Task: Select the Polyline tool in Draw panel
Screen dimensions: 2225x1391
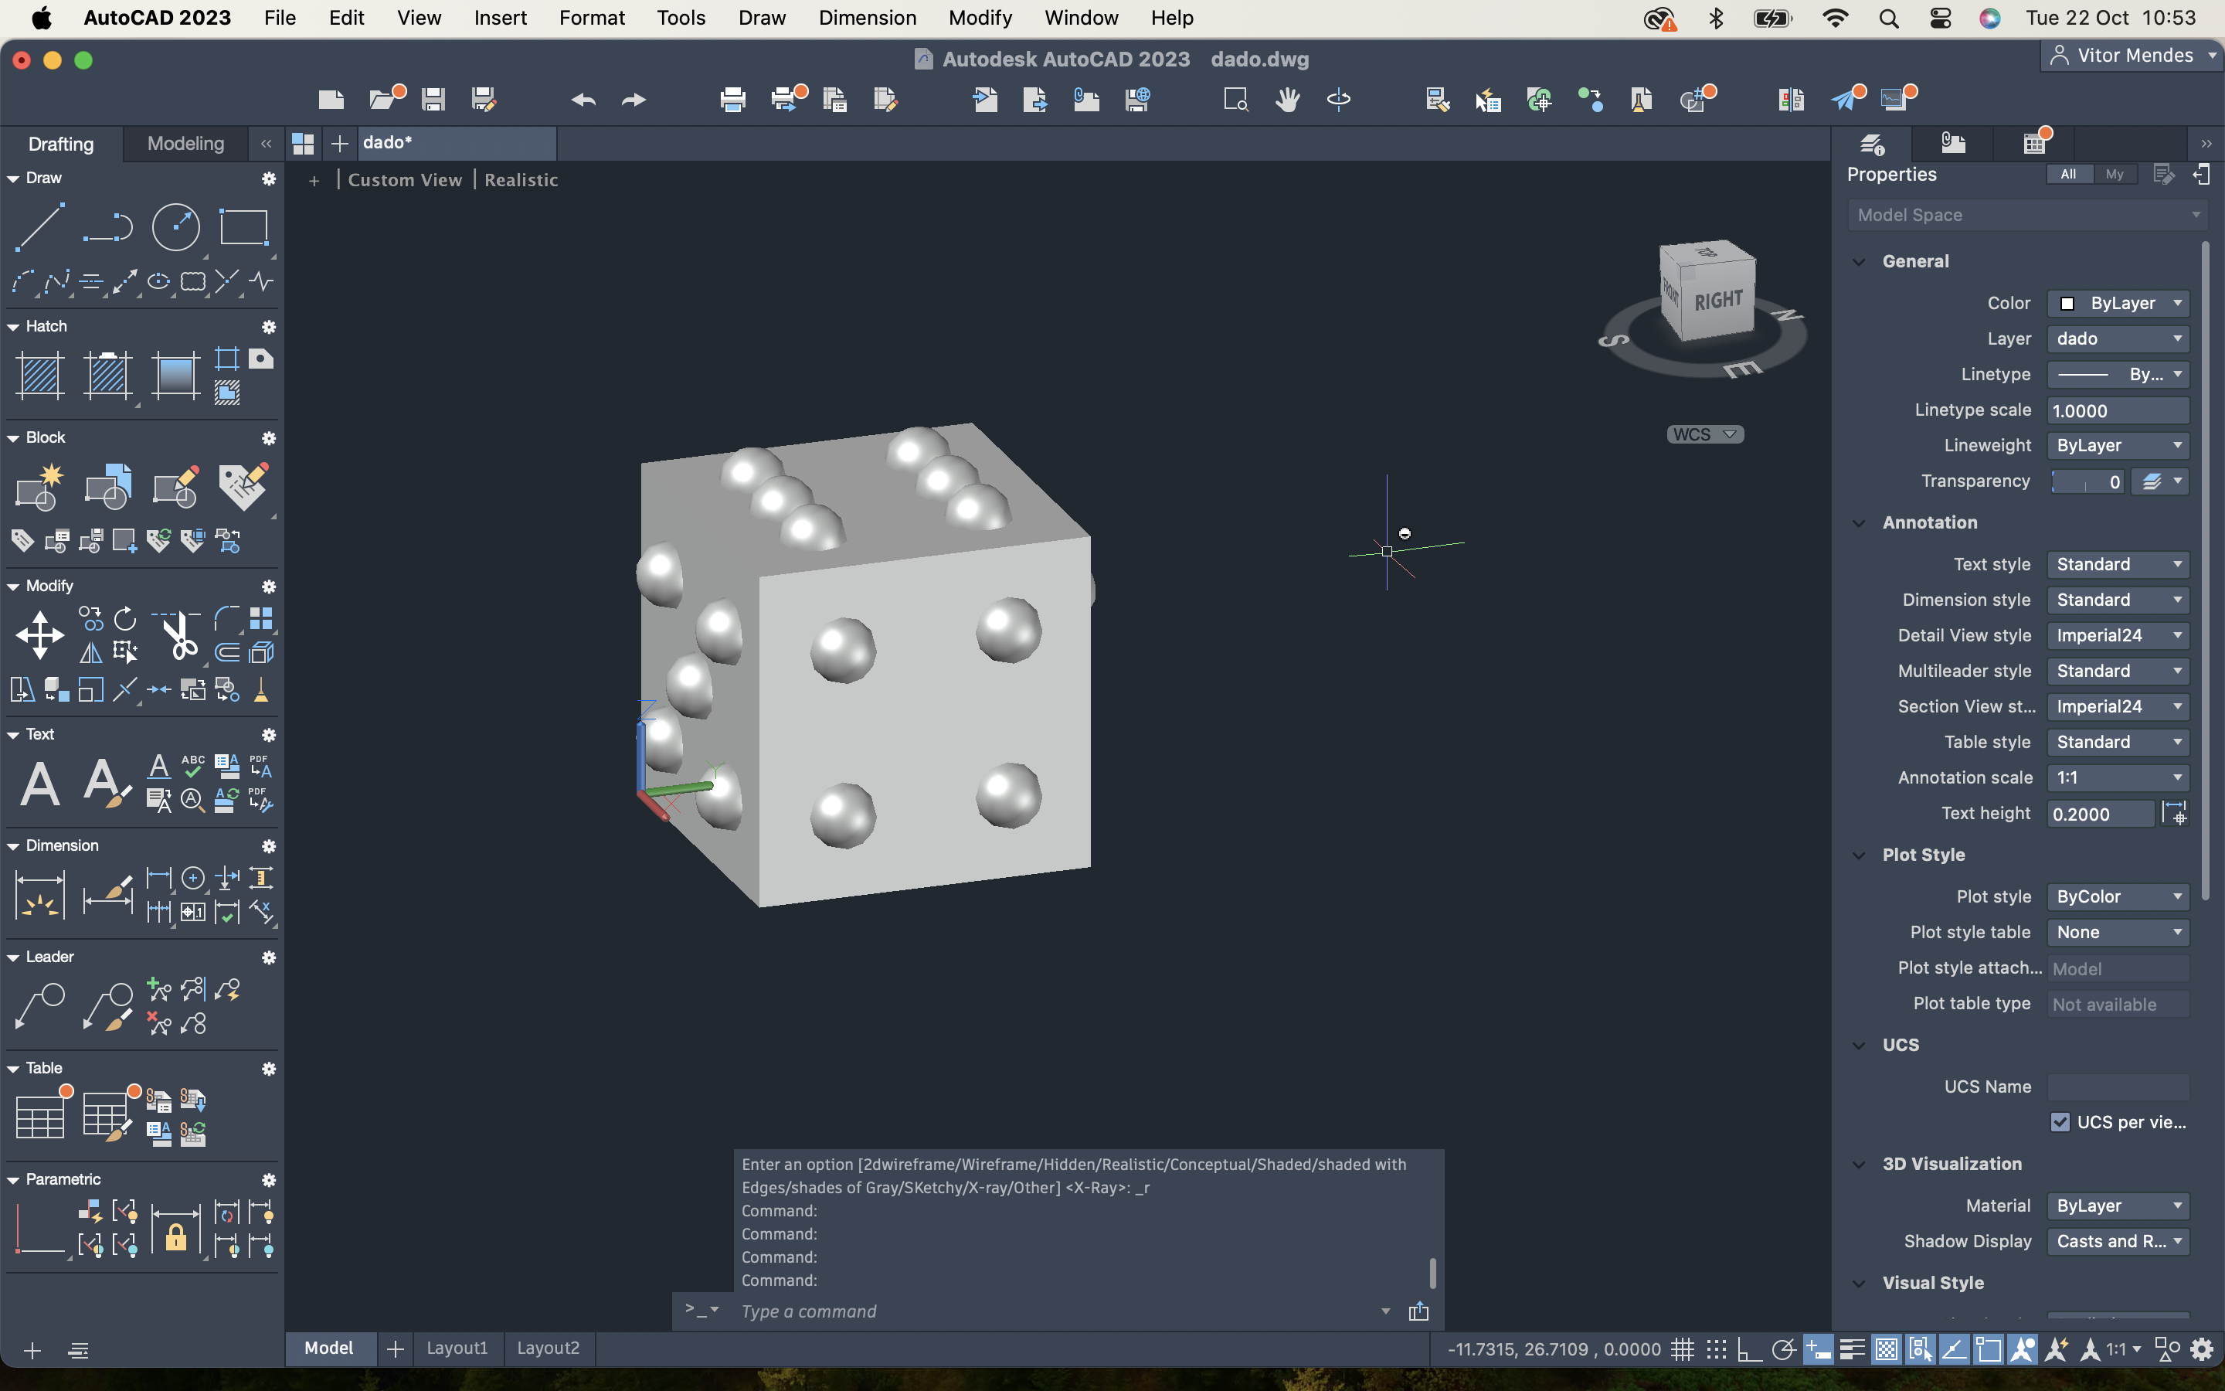Action: point(107,227)
